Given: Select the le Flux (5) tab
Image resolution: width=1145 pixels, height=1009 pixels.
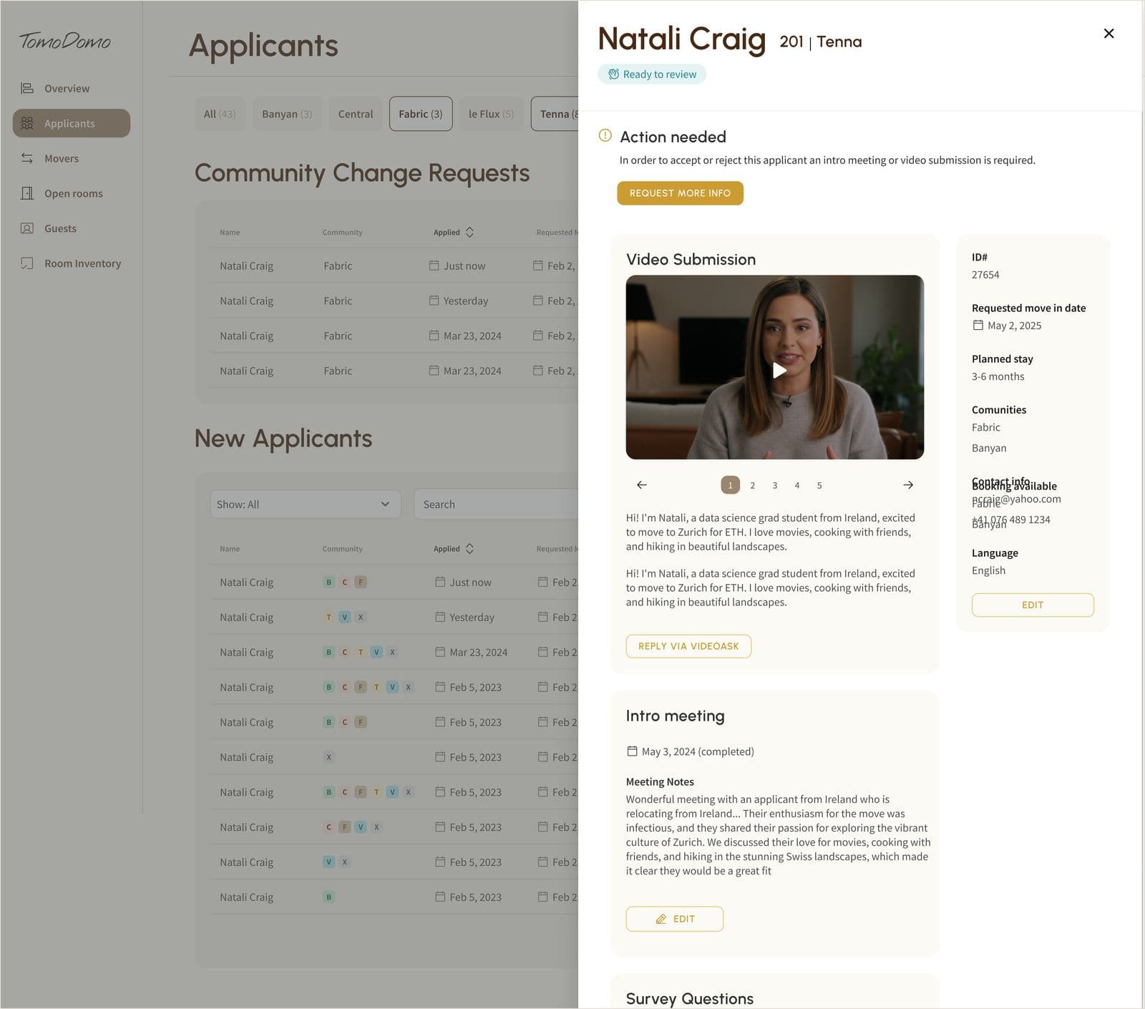Looking at the screenshot, I should pos(491,114).
